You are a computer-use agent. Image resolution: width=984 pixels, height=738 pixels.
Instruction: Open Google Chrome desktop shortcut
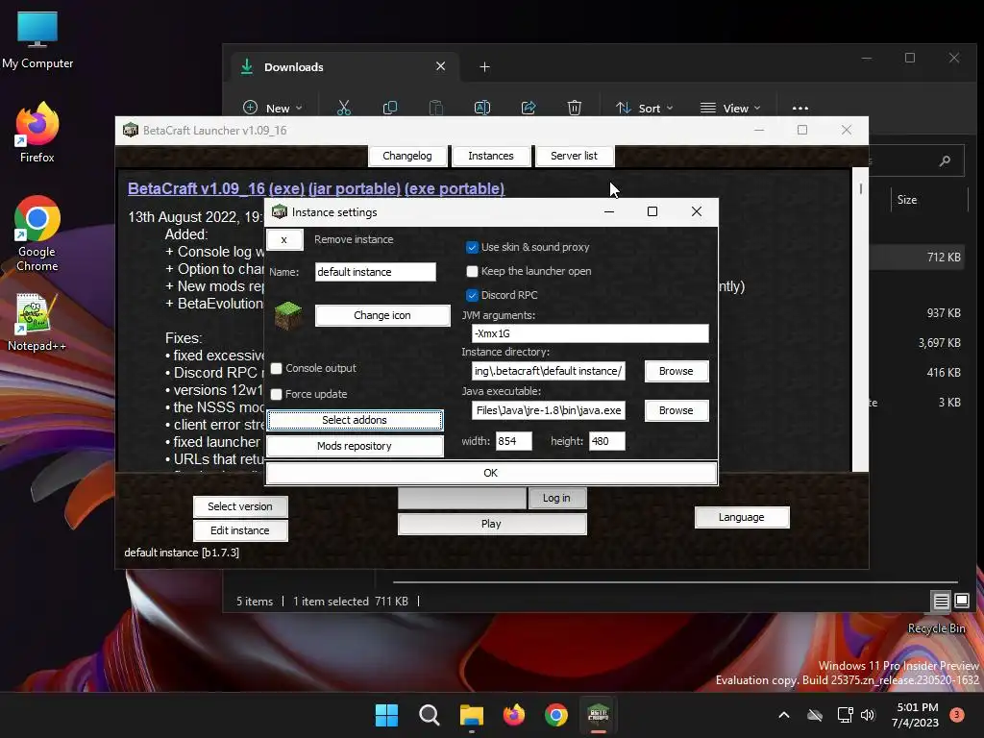click(x=37, y=234)
